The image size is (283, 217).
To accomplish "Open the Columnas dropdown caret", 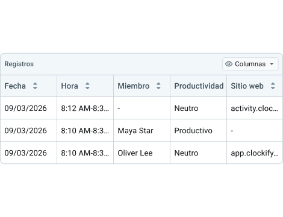I will 272,64.
